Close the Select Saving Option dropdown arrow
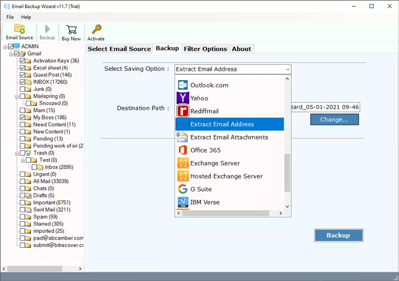 (x=288, y=69)
